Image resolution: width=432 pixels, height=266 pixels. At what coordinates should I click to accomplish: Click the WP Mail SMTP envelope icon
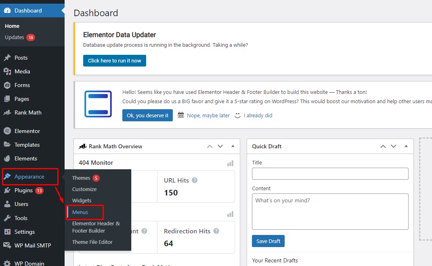coord(7,245)
